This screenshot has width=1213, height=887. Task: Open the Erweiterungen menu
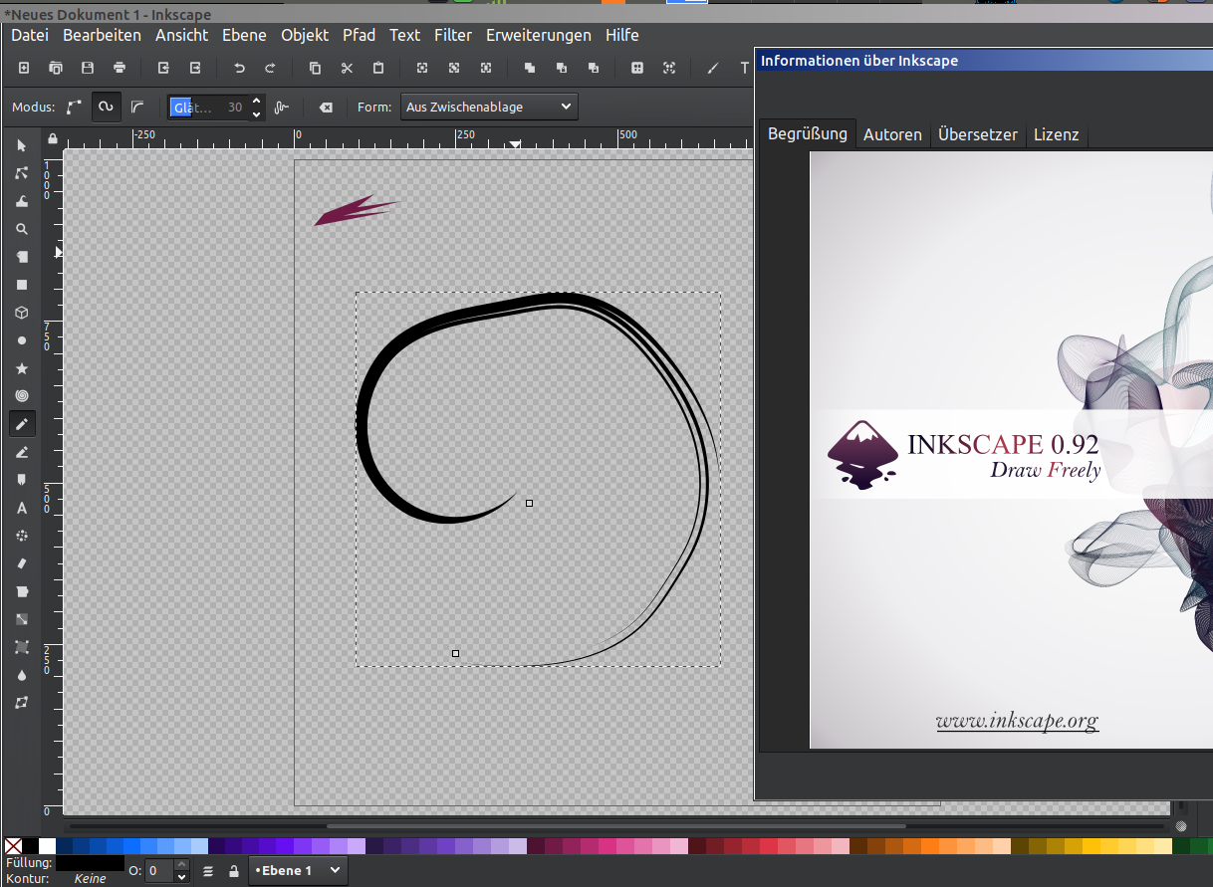tap(538, 35)
